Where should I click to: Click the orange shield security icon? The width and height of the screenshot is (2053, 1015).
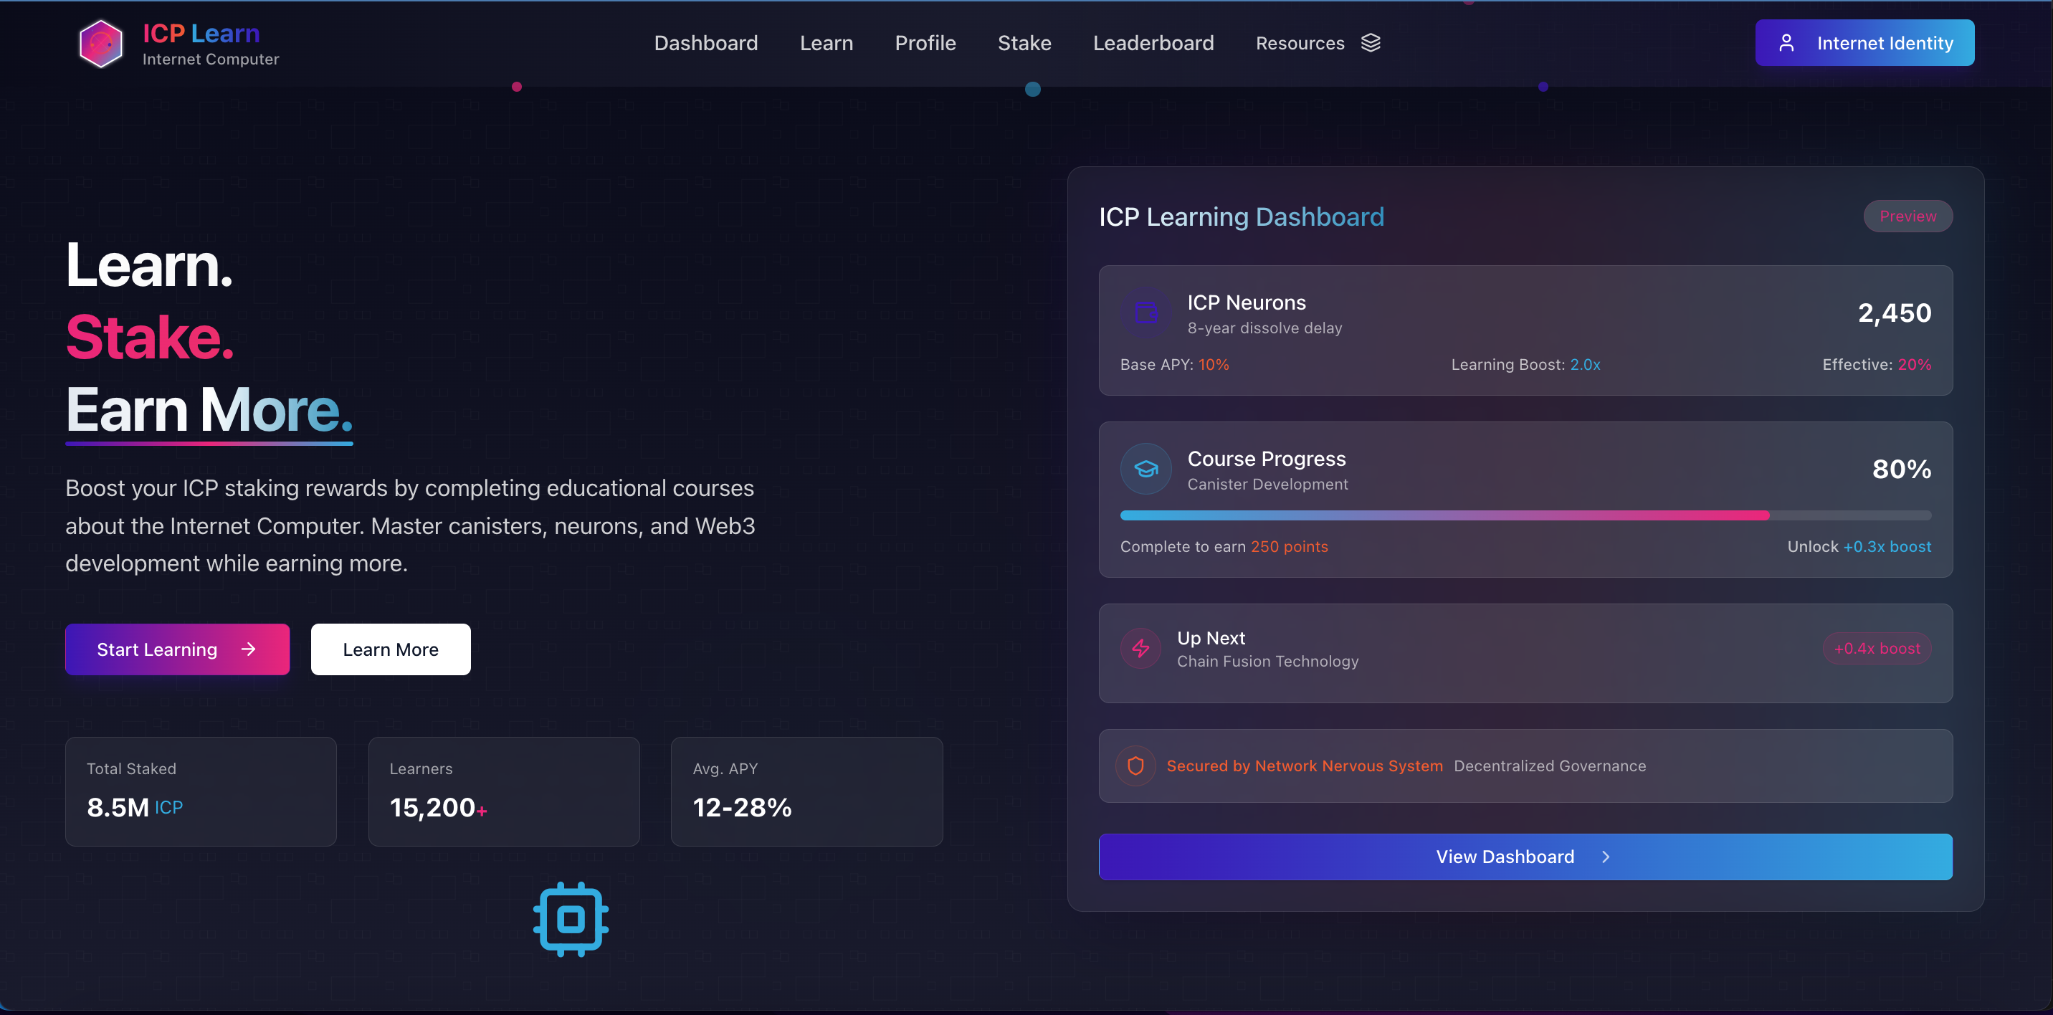coord(1135,766)
